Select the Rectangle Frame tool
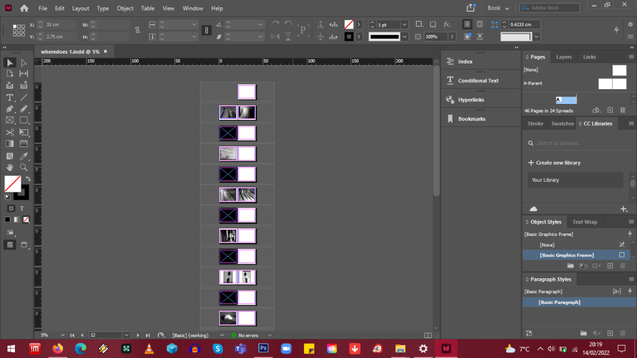 10,120
